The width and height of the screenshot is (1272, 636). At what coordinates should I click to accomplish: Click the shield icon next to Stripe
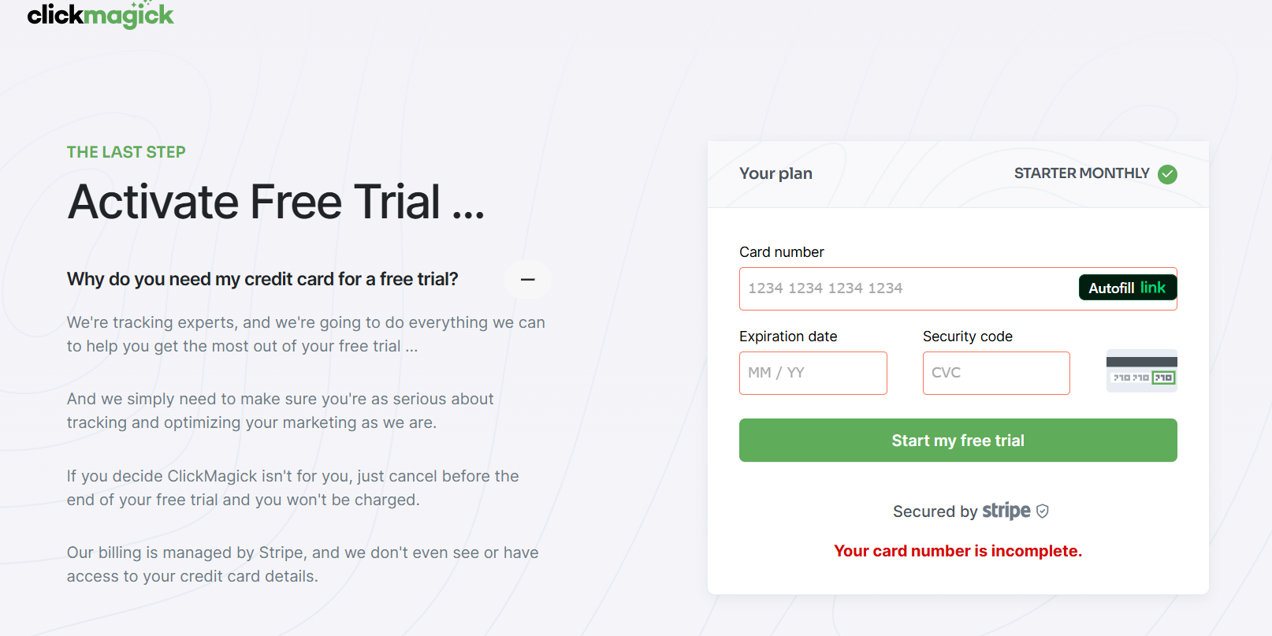[x=1043, y=511]
